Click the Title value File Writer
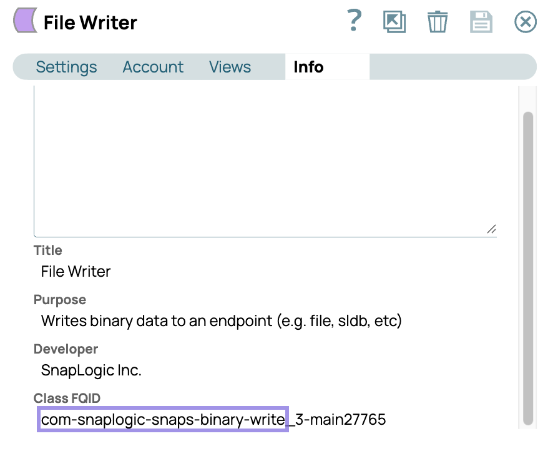This screenshot has width=553, height=461. pyautogui.click(x=76, y=272)
